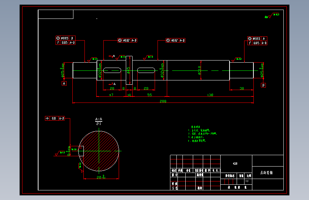The image size is (309, 200).
Task: Click the ø45 collar diameter text
Action: coord(128,70)
